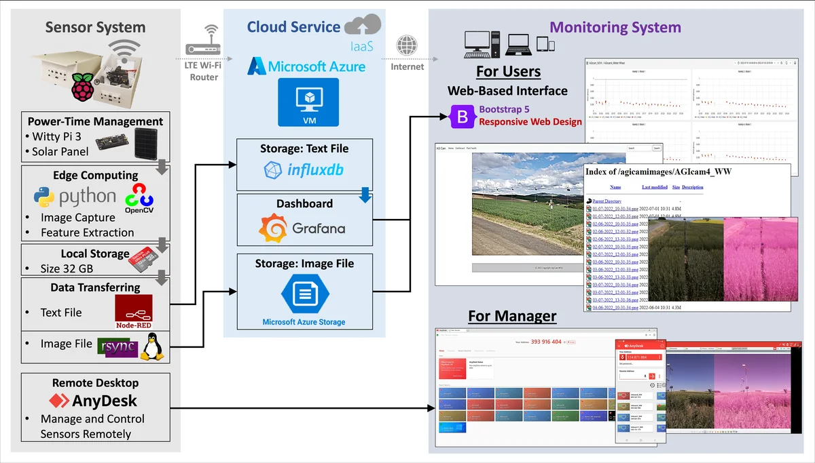The height and width of the screenshot is (463, 815).
Task: Click the Witty Pi 3 board image
Action: coord(111,142)
